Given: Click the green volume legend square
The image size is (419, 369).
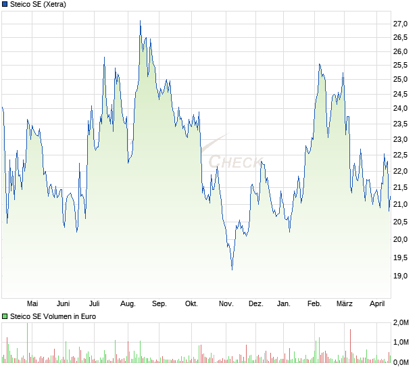Looking at the screenshot, I should click(5, 316).
